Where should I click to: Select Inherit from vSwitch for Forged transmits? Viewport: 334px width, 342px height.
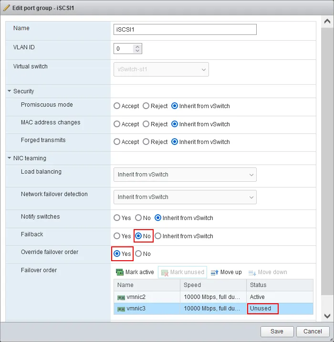(x=175, y=142)
